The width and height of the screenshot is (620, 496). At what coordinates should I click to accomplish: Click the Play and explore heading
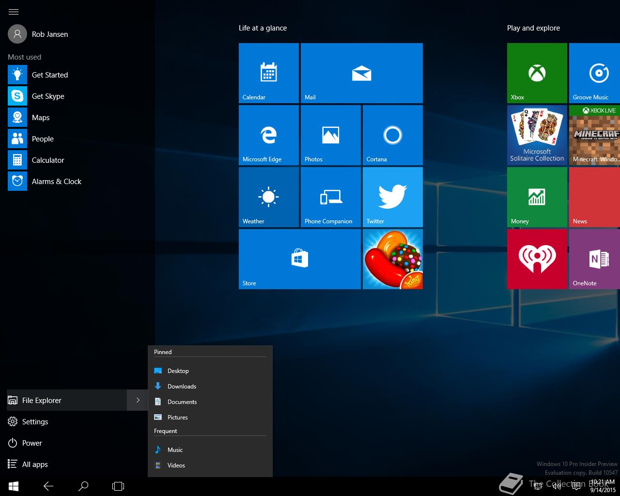[x=533, y=28]
